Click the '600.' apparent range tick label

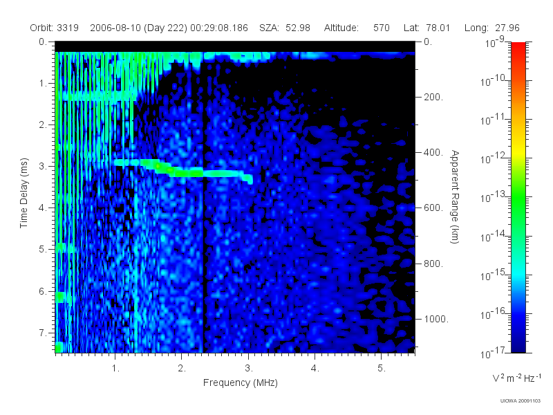pyautogui.click(x=433, y=208)
